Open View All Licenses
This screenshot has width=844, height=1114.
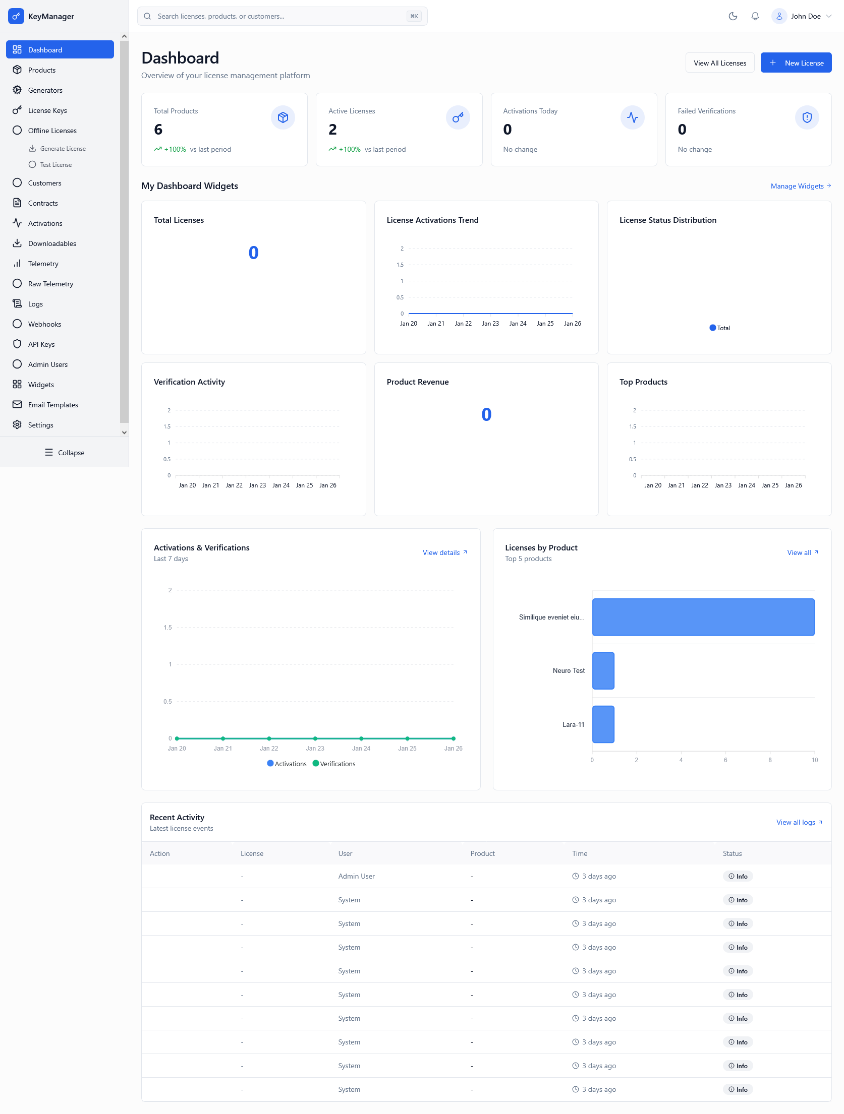tap(720, 63)
